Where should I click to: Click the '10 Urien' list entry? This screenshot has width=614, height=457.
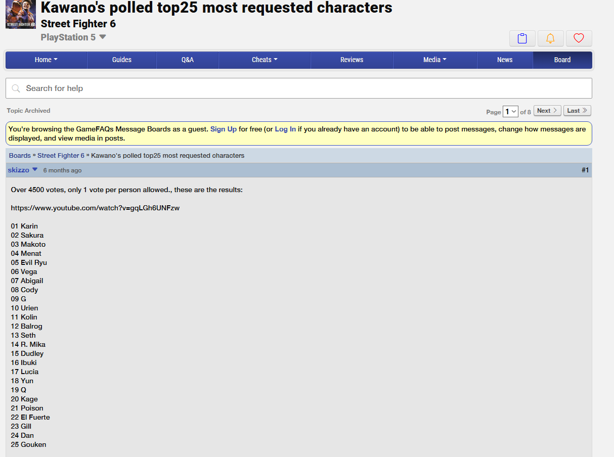pyautogui.click(x=24, y=308)
